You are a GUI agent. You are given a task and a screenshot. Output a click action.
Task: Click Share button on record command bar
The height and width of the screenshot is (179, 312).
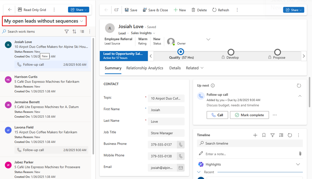[x=294, y=10]
